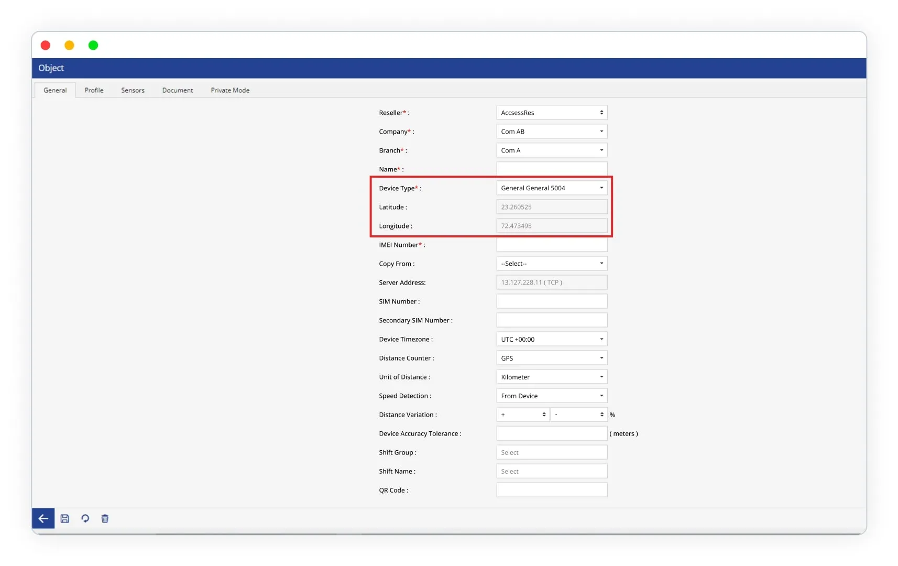Focus the IMEI Number field
The image size is (898, 566).
[551, 245]
